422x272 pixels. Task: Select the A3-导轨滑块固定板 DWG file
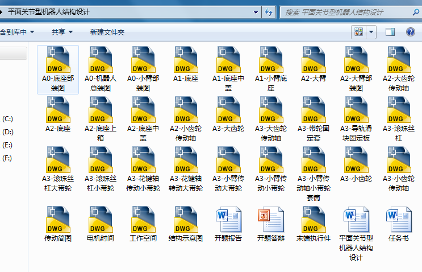[x=356, y=119]
